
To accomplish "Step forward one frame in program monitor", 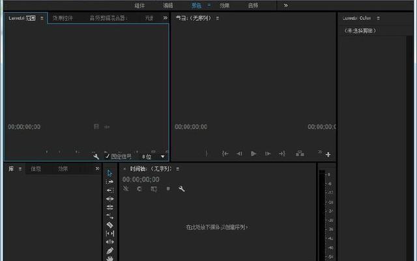I will point(268,154).
